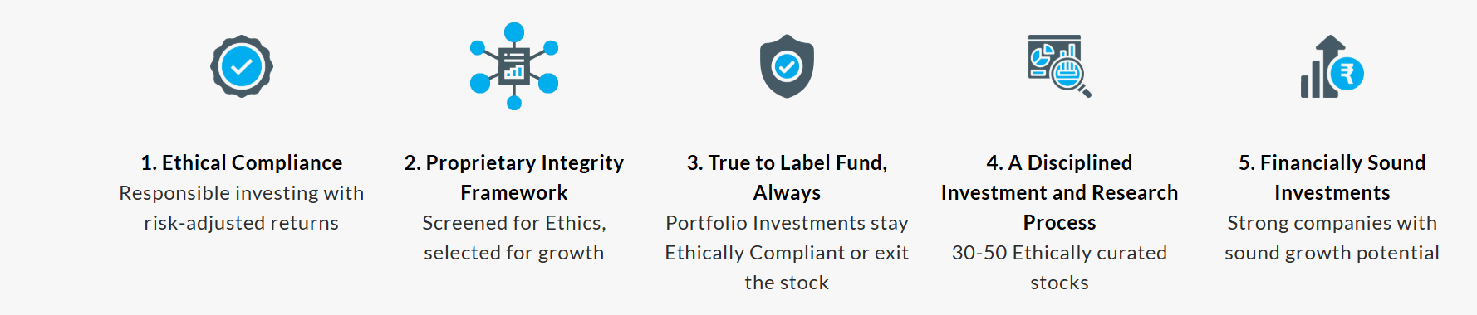Click the research dashboard magnifier icon
The height and width of the screenshot is (315, 1477).
point(1059,66)
